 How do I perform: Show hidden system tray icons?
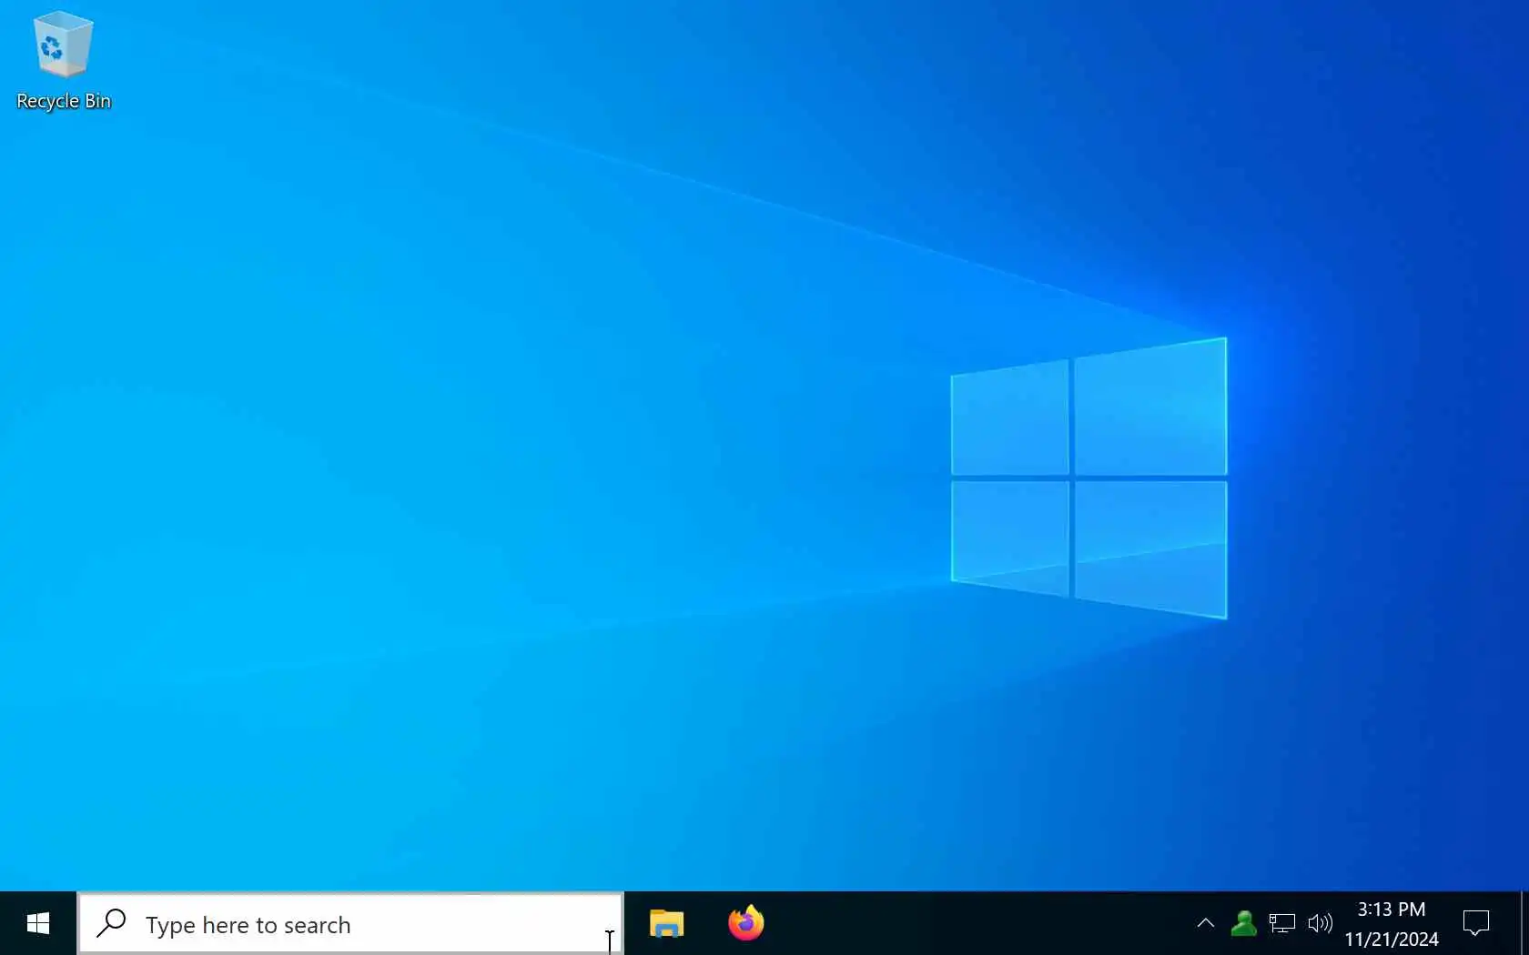(x=1205, y=924)
